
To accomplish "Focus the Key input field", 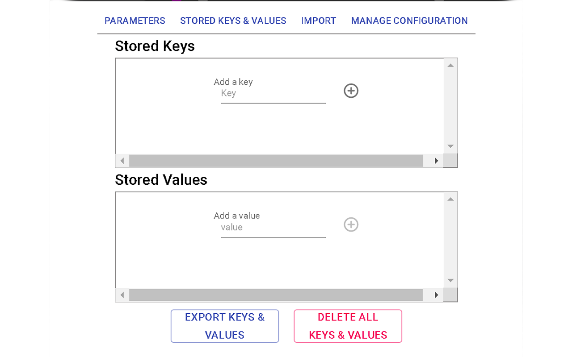I will (273, 94).
